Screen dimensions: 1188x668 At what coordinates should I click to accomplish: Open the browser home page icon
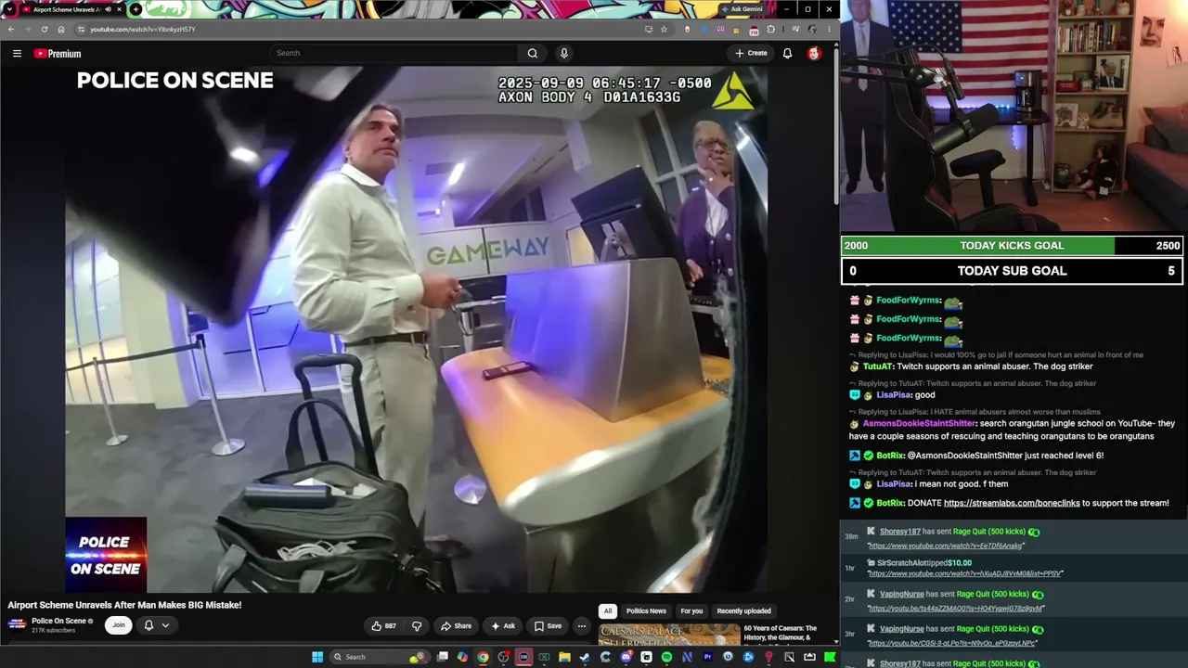click(61, 29)
